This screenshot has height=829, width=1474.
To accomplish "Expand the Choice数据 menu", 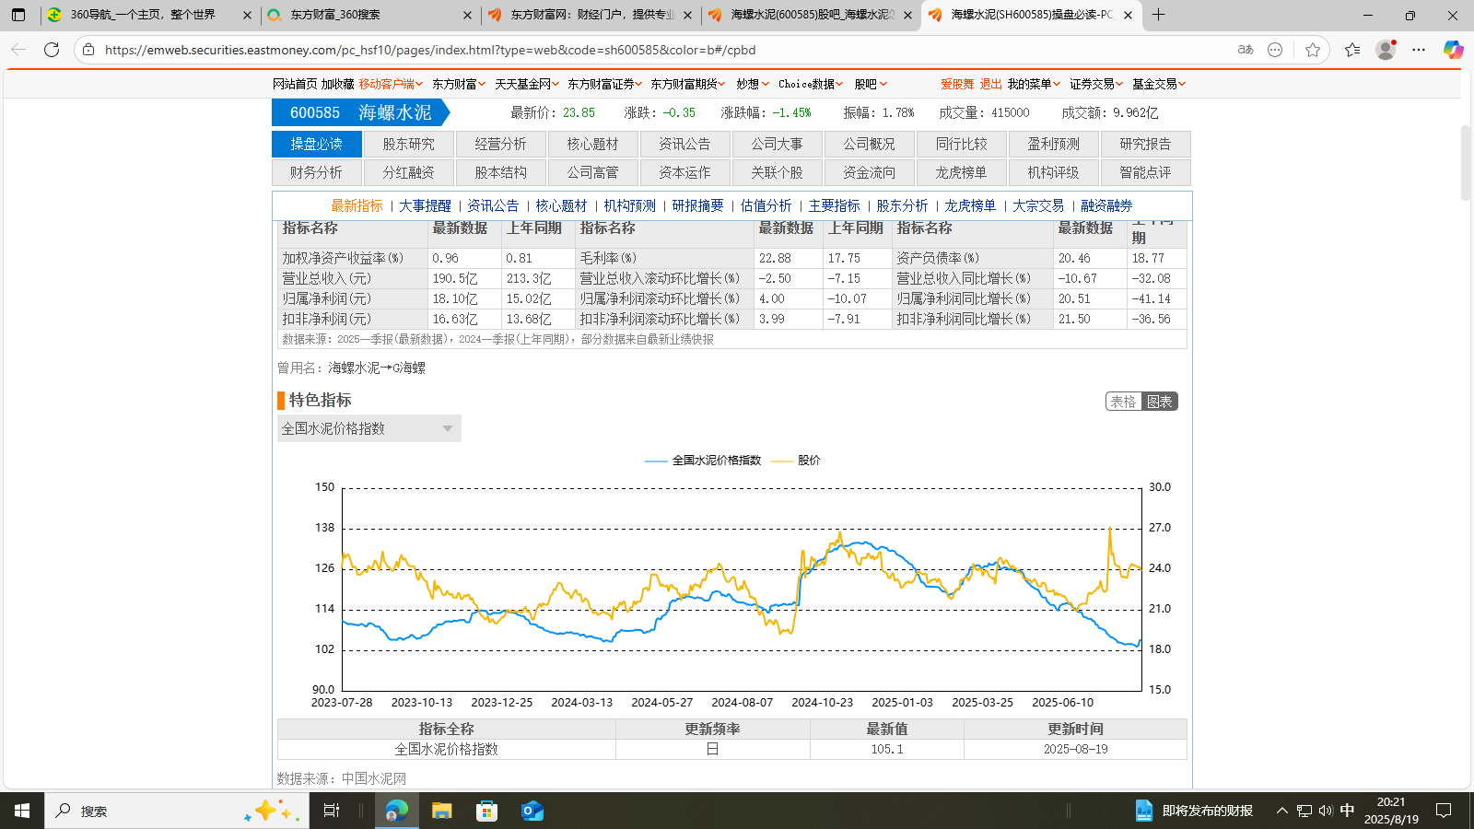I will tap(811, 84).
